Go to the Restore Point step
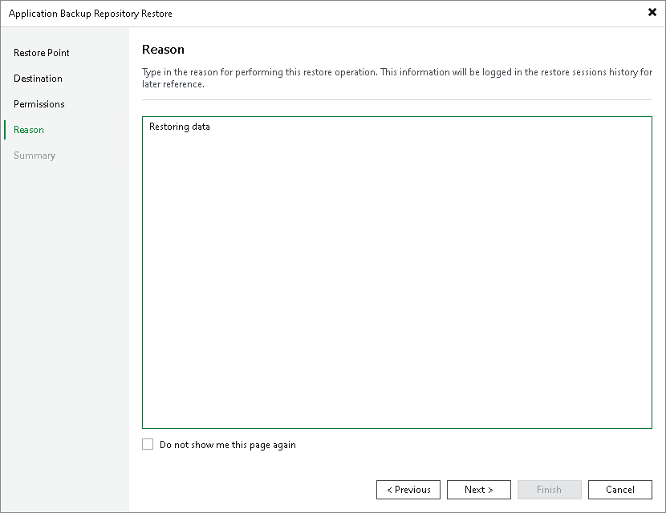This screenshot has height=513, width=666. point(41,53)
